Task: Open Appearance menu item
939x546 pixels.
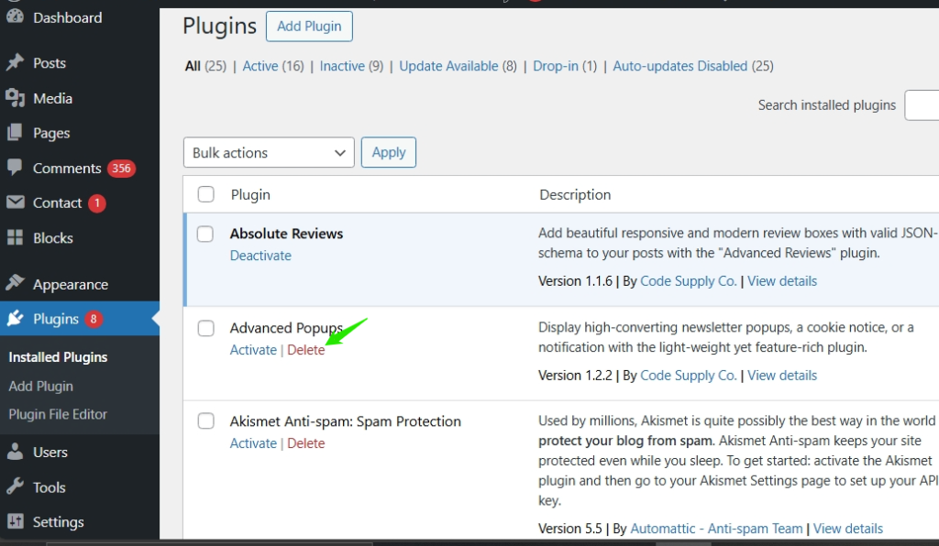Action: pyautogui.click(x=71, y=285)
